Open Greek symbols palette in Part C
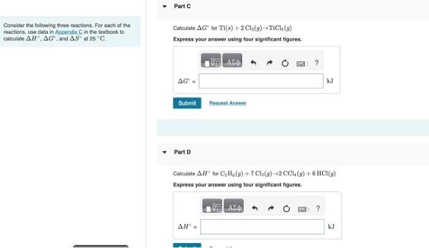The image size is (429, 248). 232,61
